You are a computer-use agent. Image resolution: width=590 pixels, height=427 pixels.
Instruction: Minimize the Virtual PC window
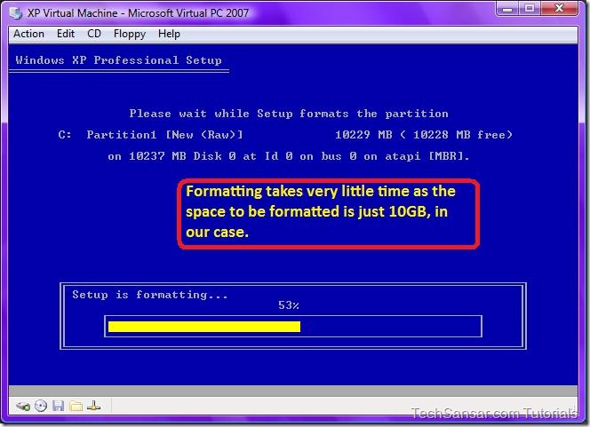pyautogui.click(x=507, y=8)
